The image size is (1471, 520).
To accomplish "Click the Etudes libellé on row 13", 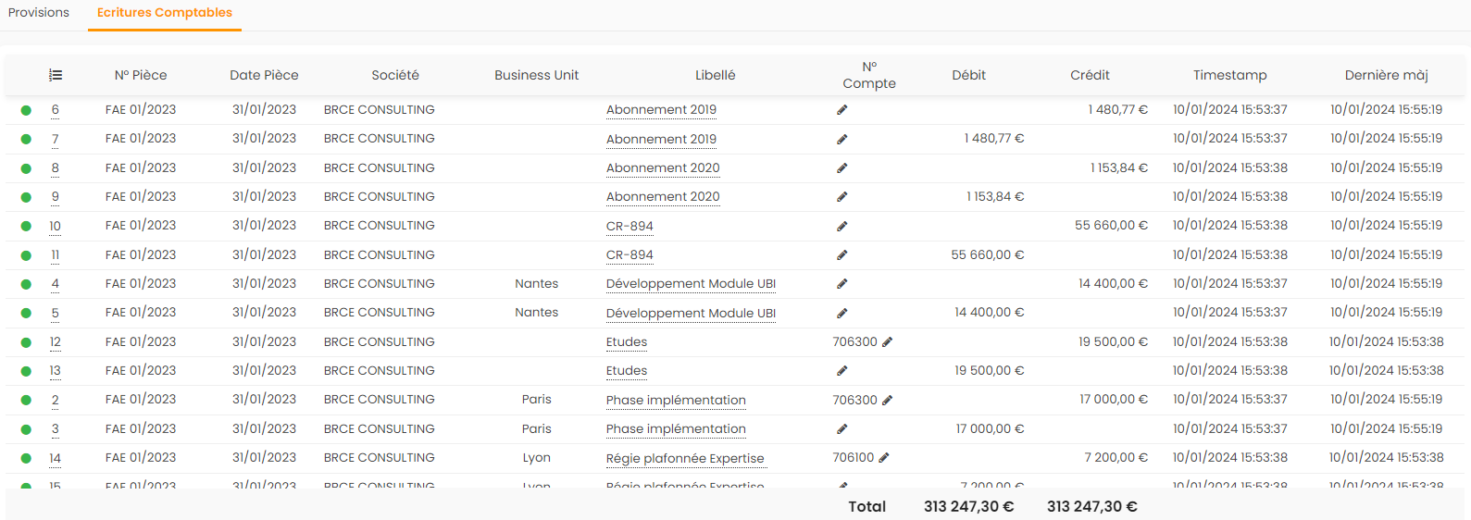I will click(x=627, y=371).
